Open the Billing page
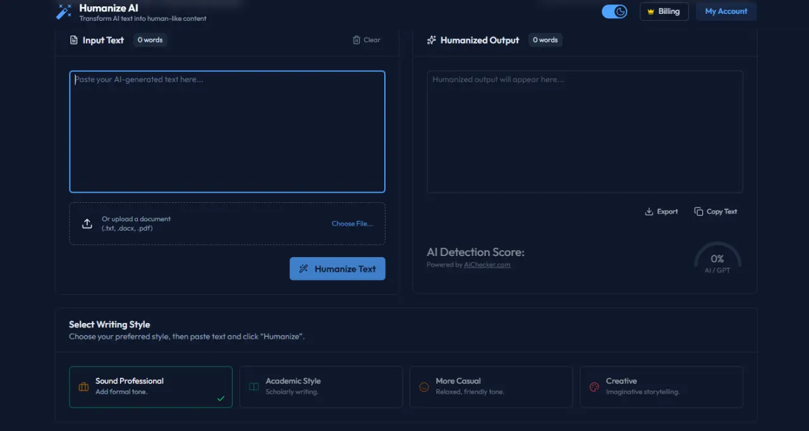 (664, 11)
